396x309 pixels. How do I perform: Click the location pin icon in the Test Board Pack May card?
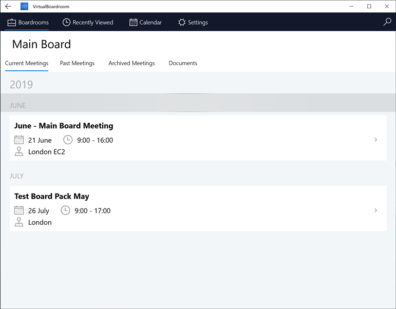point(19,222)
